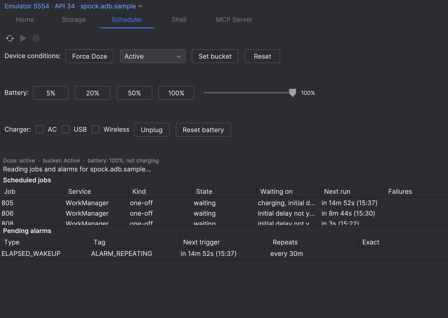
Task: Set battery to 50%
Action: pyautogui.click(x=134, y=93)
